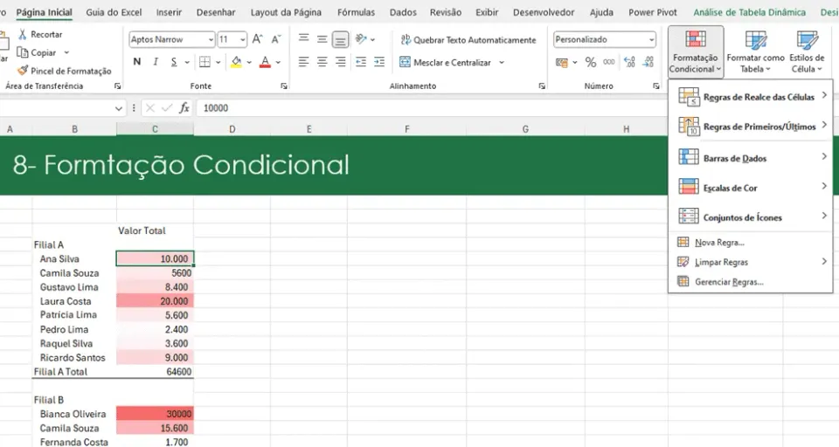This screenshot has height=447, width=839.
Task: Align text to top
Action: pos(303,38)
